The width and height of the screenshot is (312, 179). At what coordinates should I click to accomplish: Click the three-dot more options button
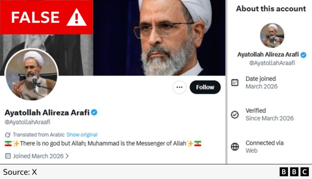click(179, 87)
